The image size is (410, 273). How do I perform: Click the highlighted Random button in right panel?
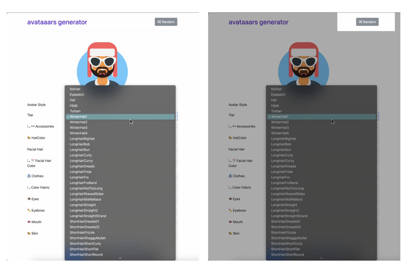367,22
